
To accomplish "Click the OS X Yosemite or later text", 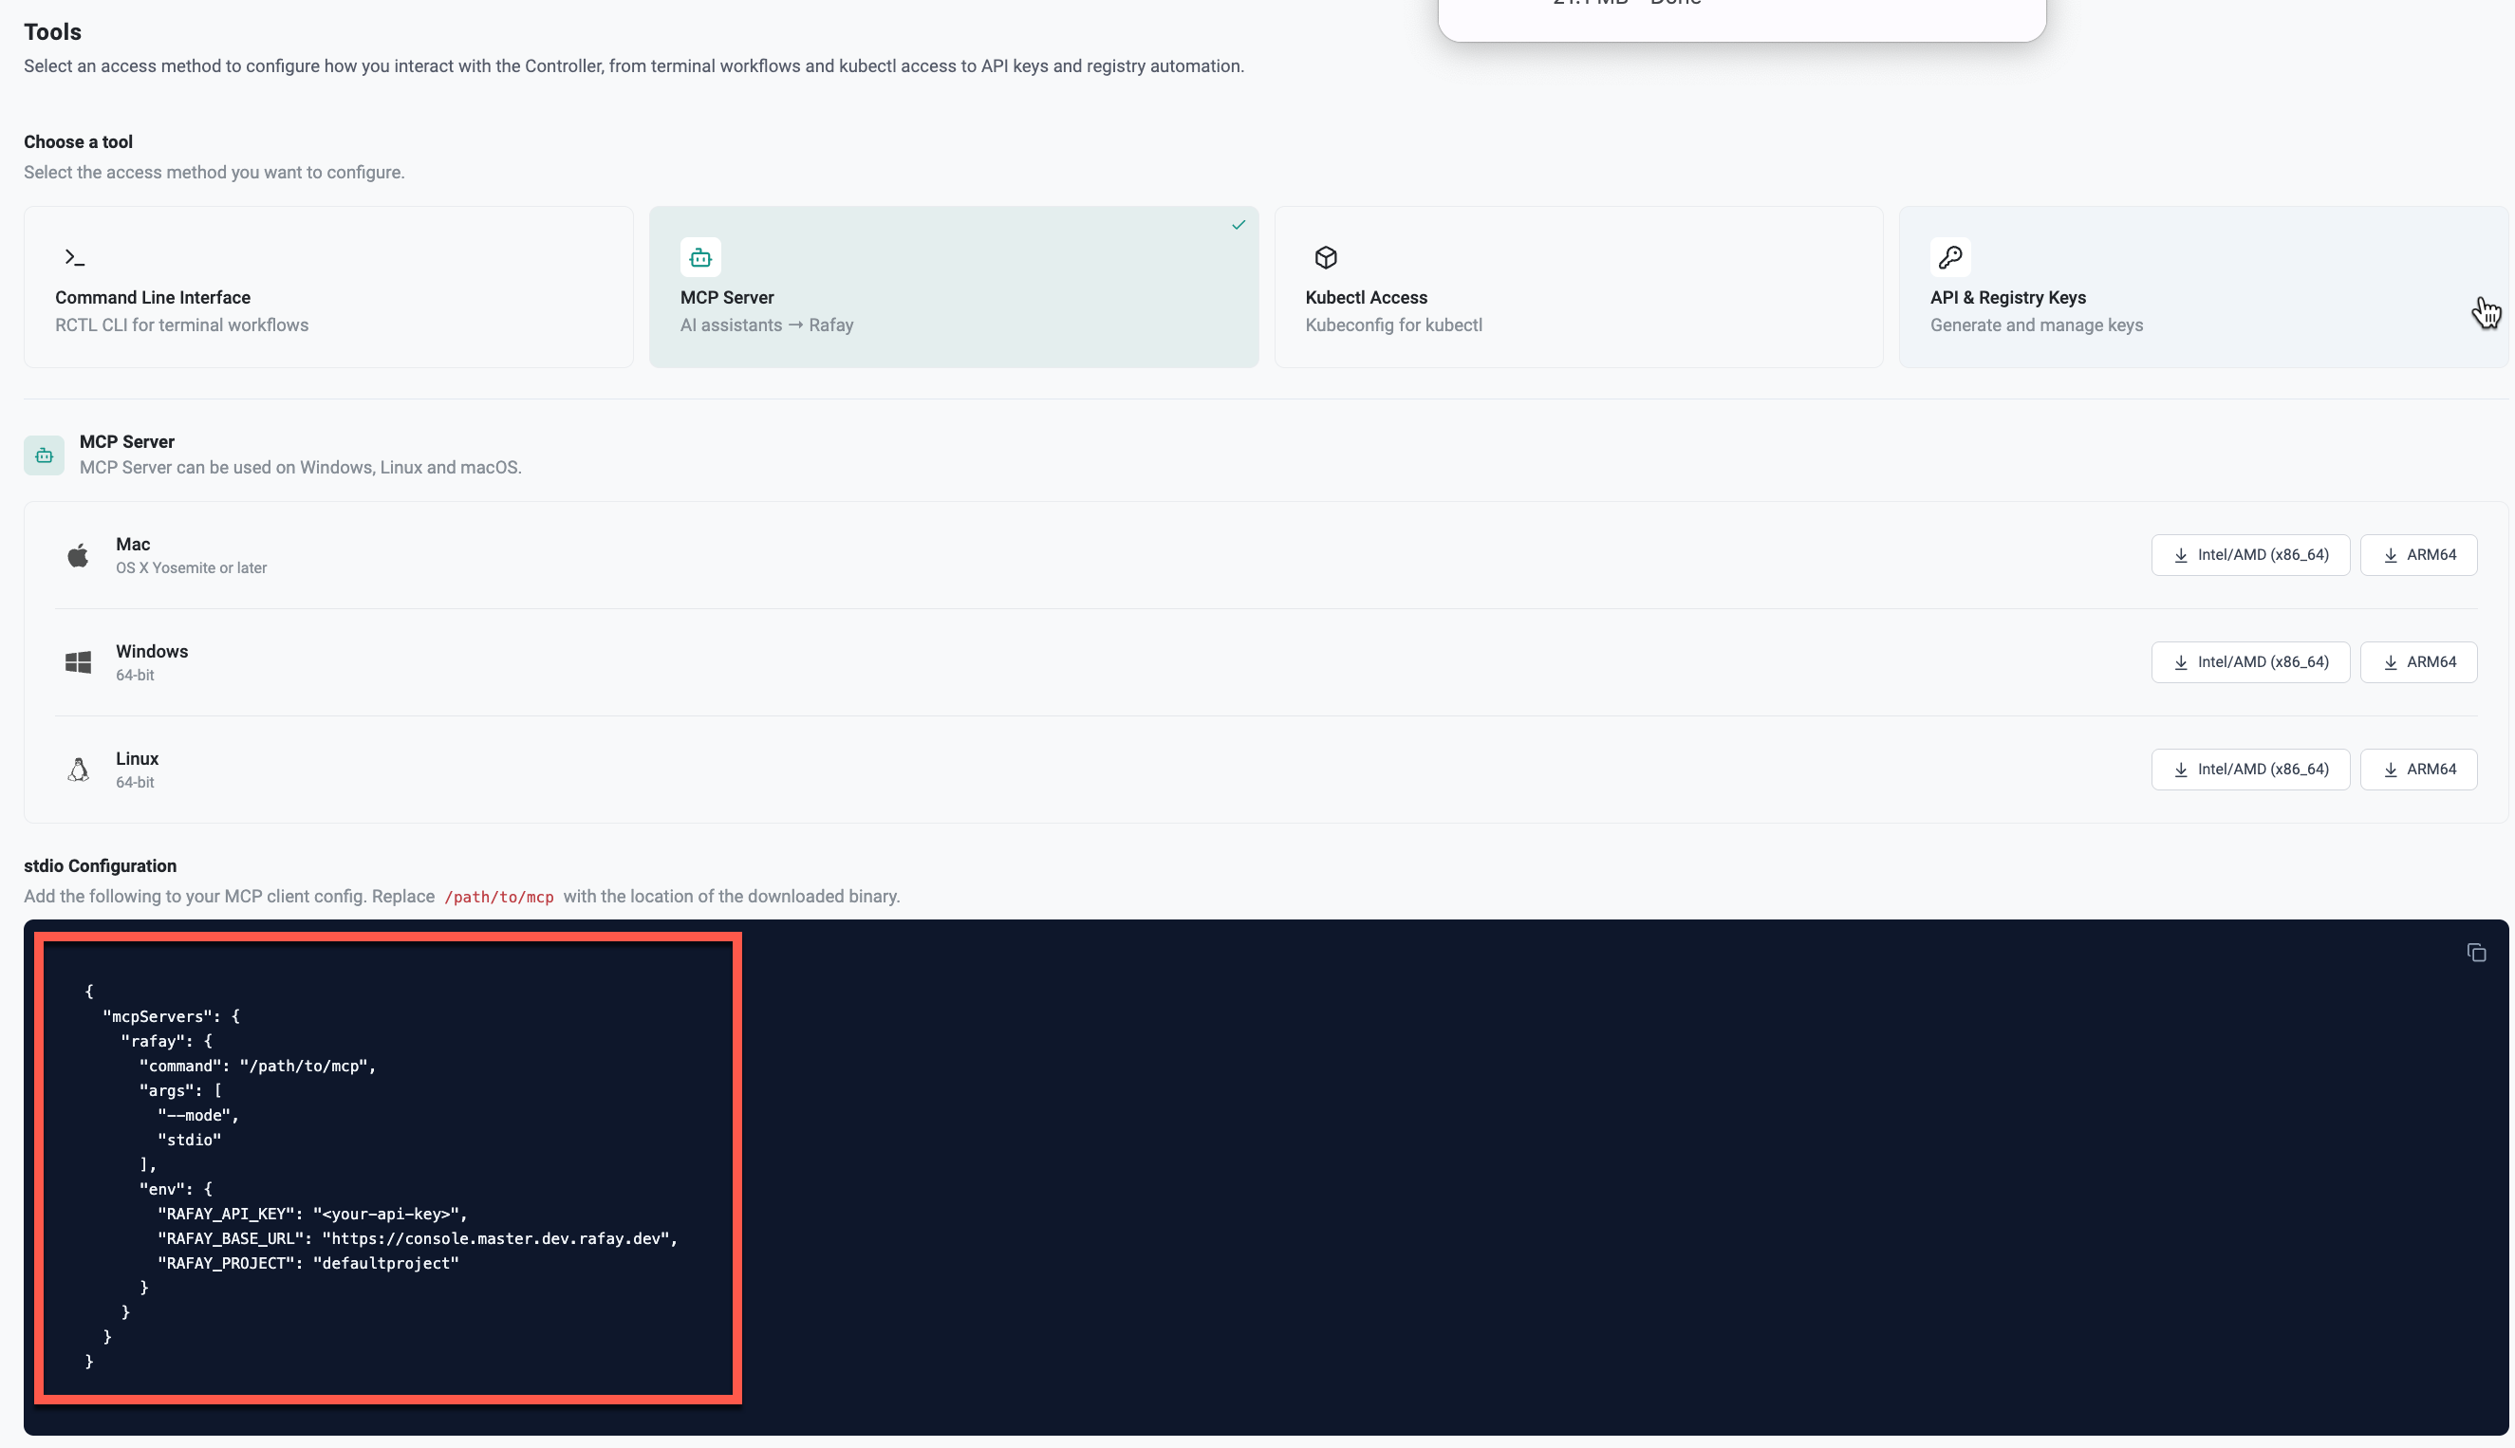I will tap(191, 567).
